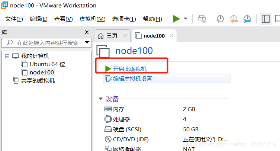Click the network adapter icon
This screenshot has width=280, height=151.
click(108, 148)
